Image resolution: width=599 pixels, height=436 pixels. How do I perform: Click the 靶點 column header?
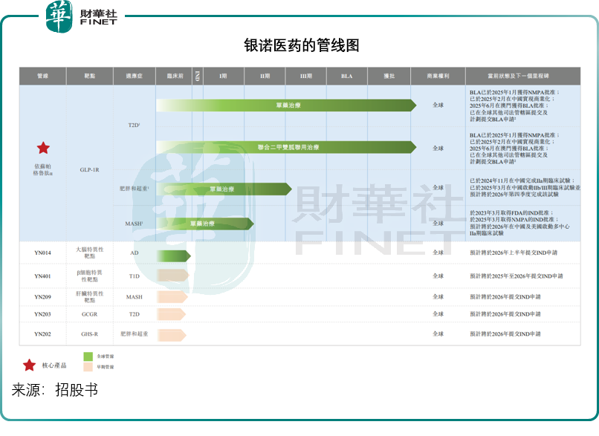(90, 76)
